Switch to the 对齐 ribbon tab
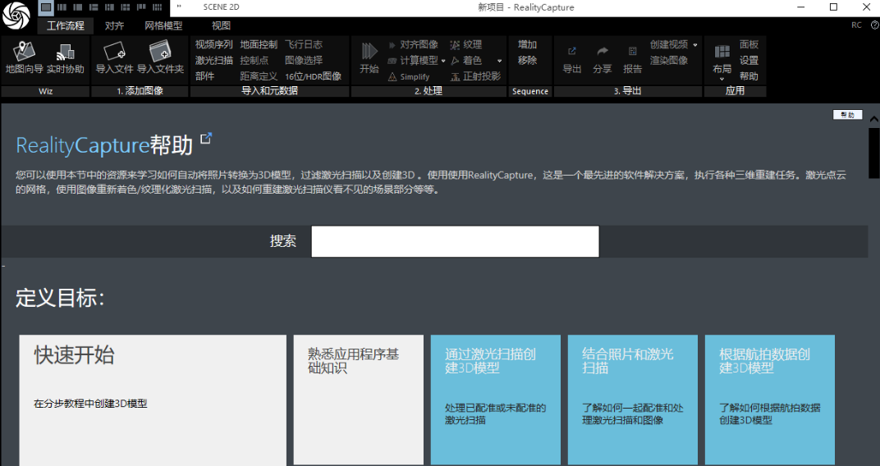 [114, 25]
